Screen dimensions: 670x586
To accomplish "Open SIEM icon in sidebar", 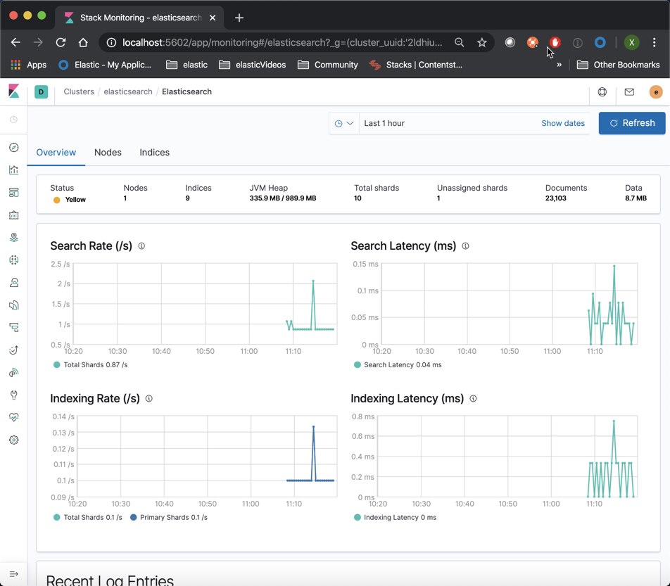I will pos(13,373).
